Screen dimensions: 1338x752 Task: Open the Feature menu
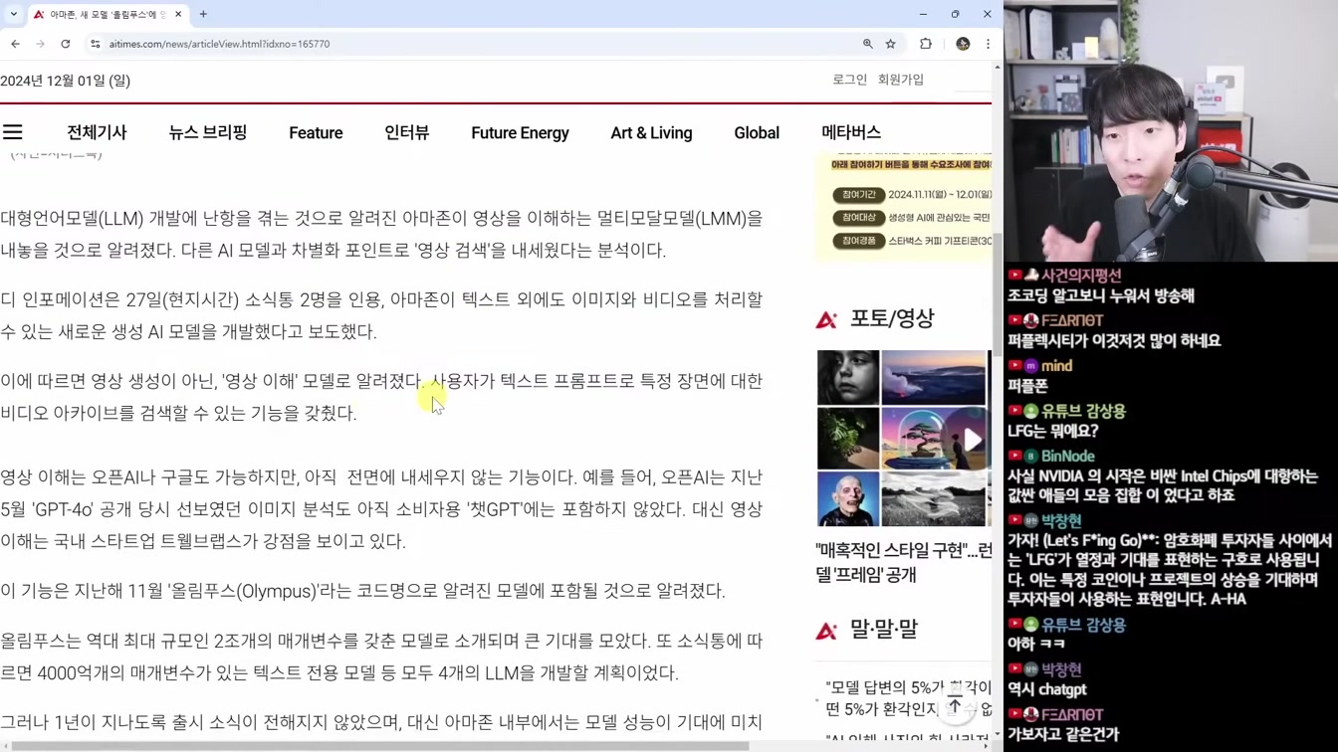coord(316,132)
